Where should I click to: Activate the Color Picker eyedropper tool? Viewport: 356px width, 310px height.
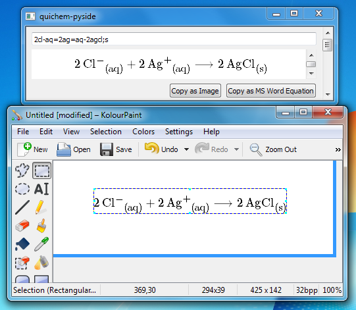tap(41, 244)
